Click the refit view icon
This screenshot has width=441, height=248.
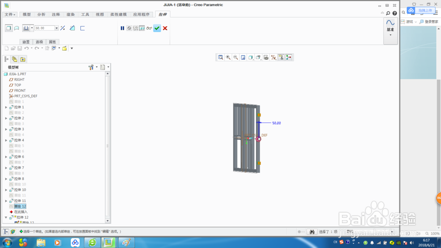pos(221,57)
